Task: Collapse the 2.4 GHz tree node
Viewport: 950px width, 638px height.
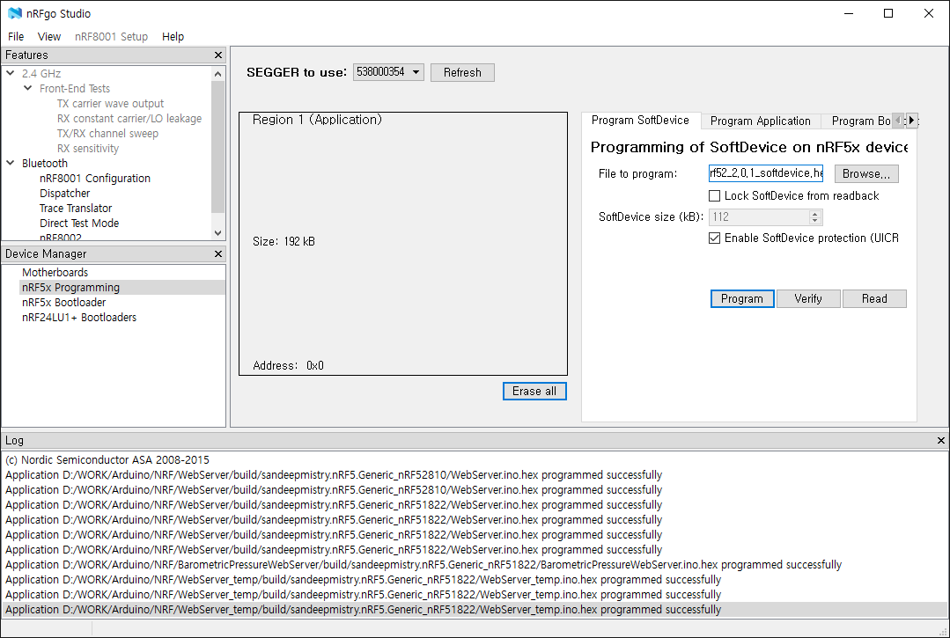Action: coord(11,73)
